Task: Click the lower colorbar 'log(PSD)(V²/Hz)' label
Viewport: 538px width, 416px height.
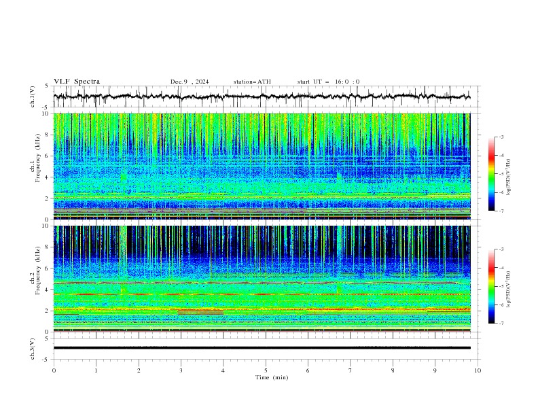Action: point(509,290)
